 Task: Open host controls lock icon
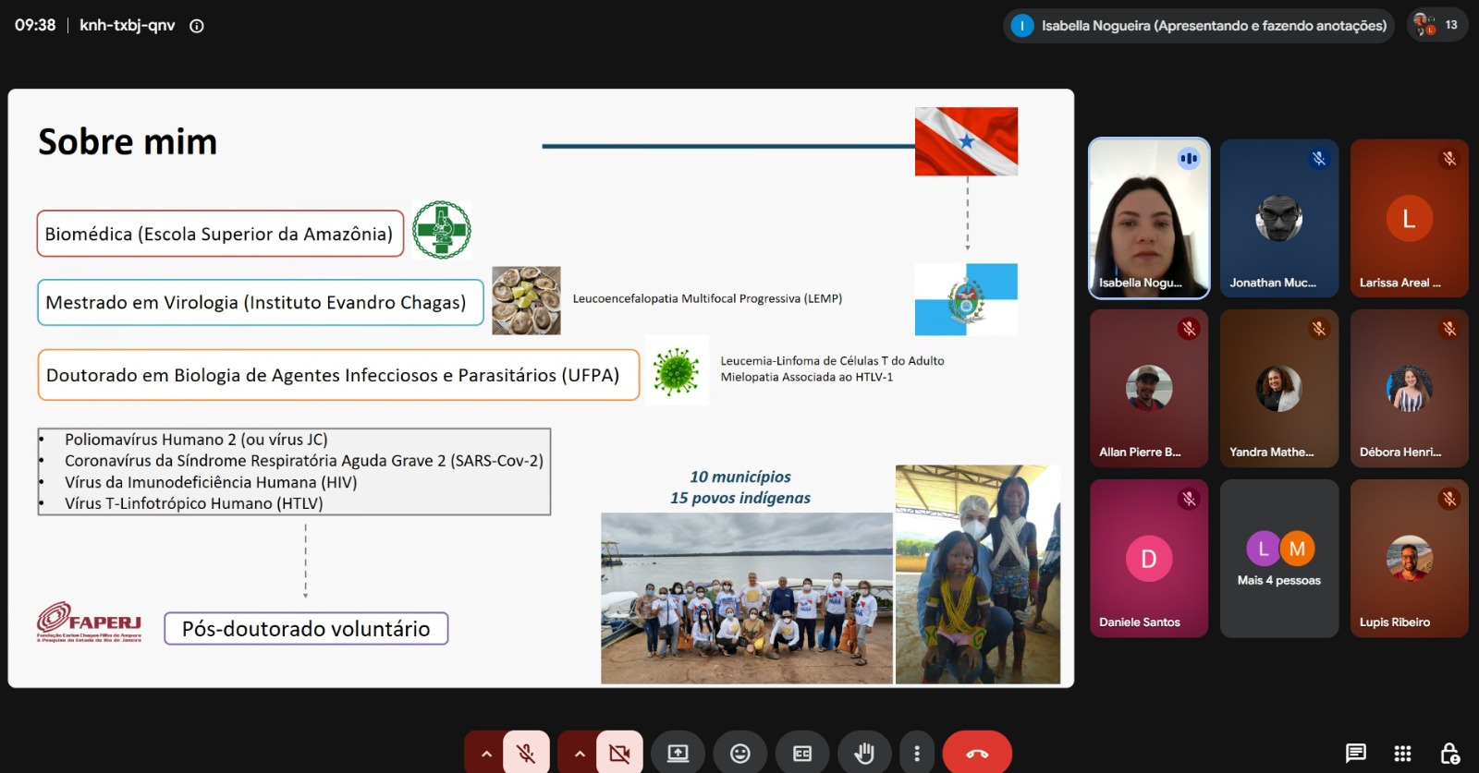(x=1449, y=753)
